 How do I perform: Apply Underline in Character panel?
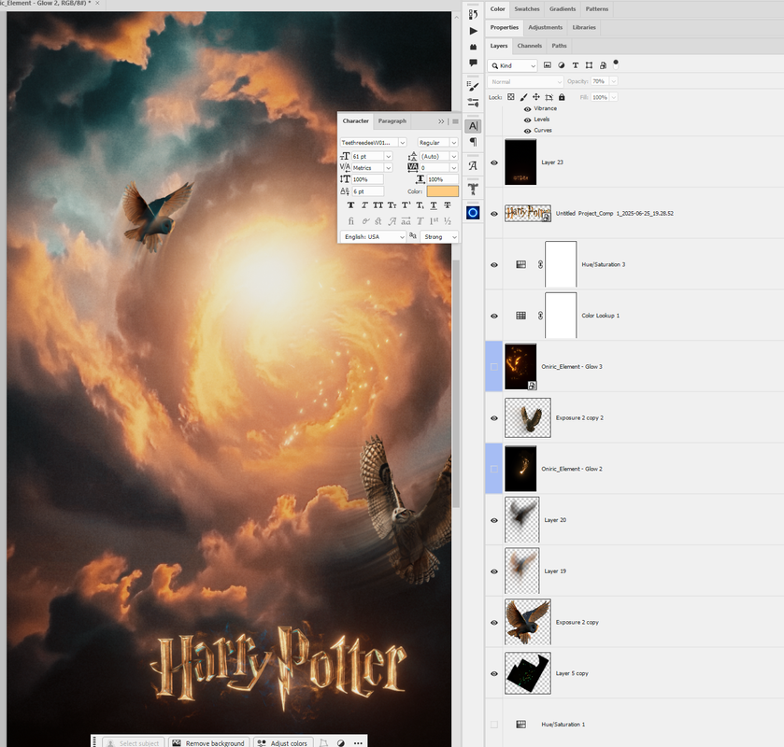point(434,205)
